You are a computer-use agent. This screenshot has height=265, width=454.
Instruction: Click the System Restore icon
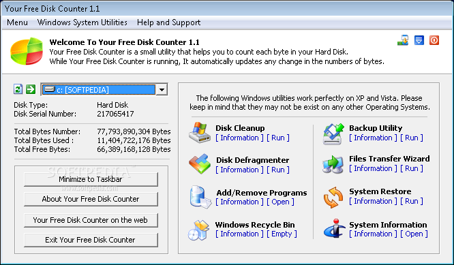[x=333, y=198]
